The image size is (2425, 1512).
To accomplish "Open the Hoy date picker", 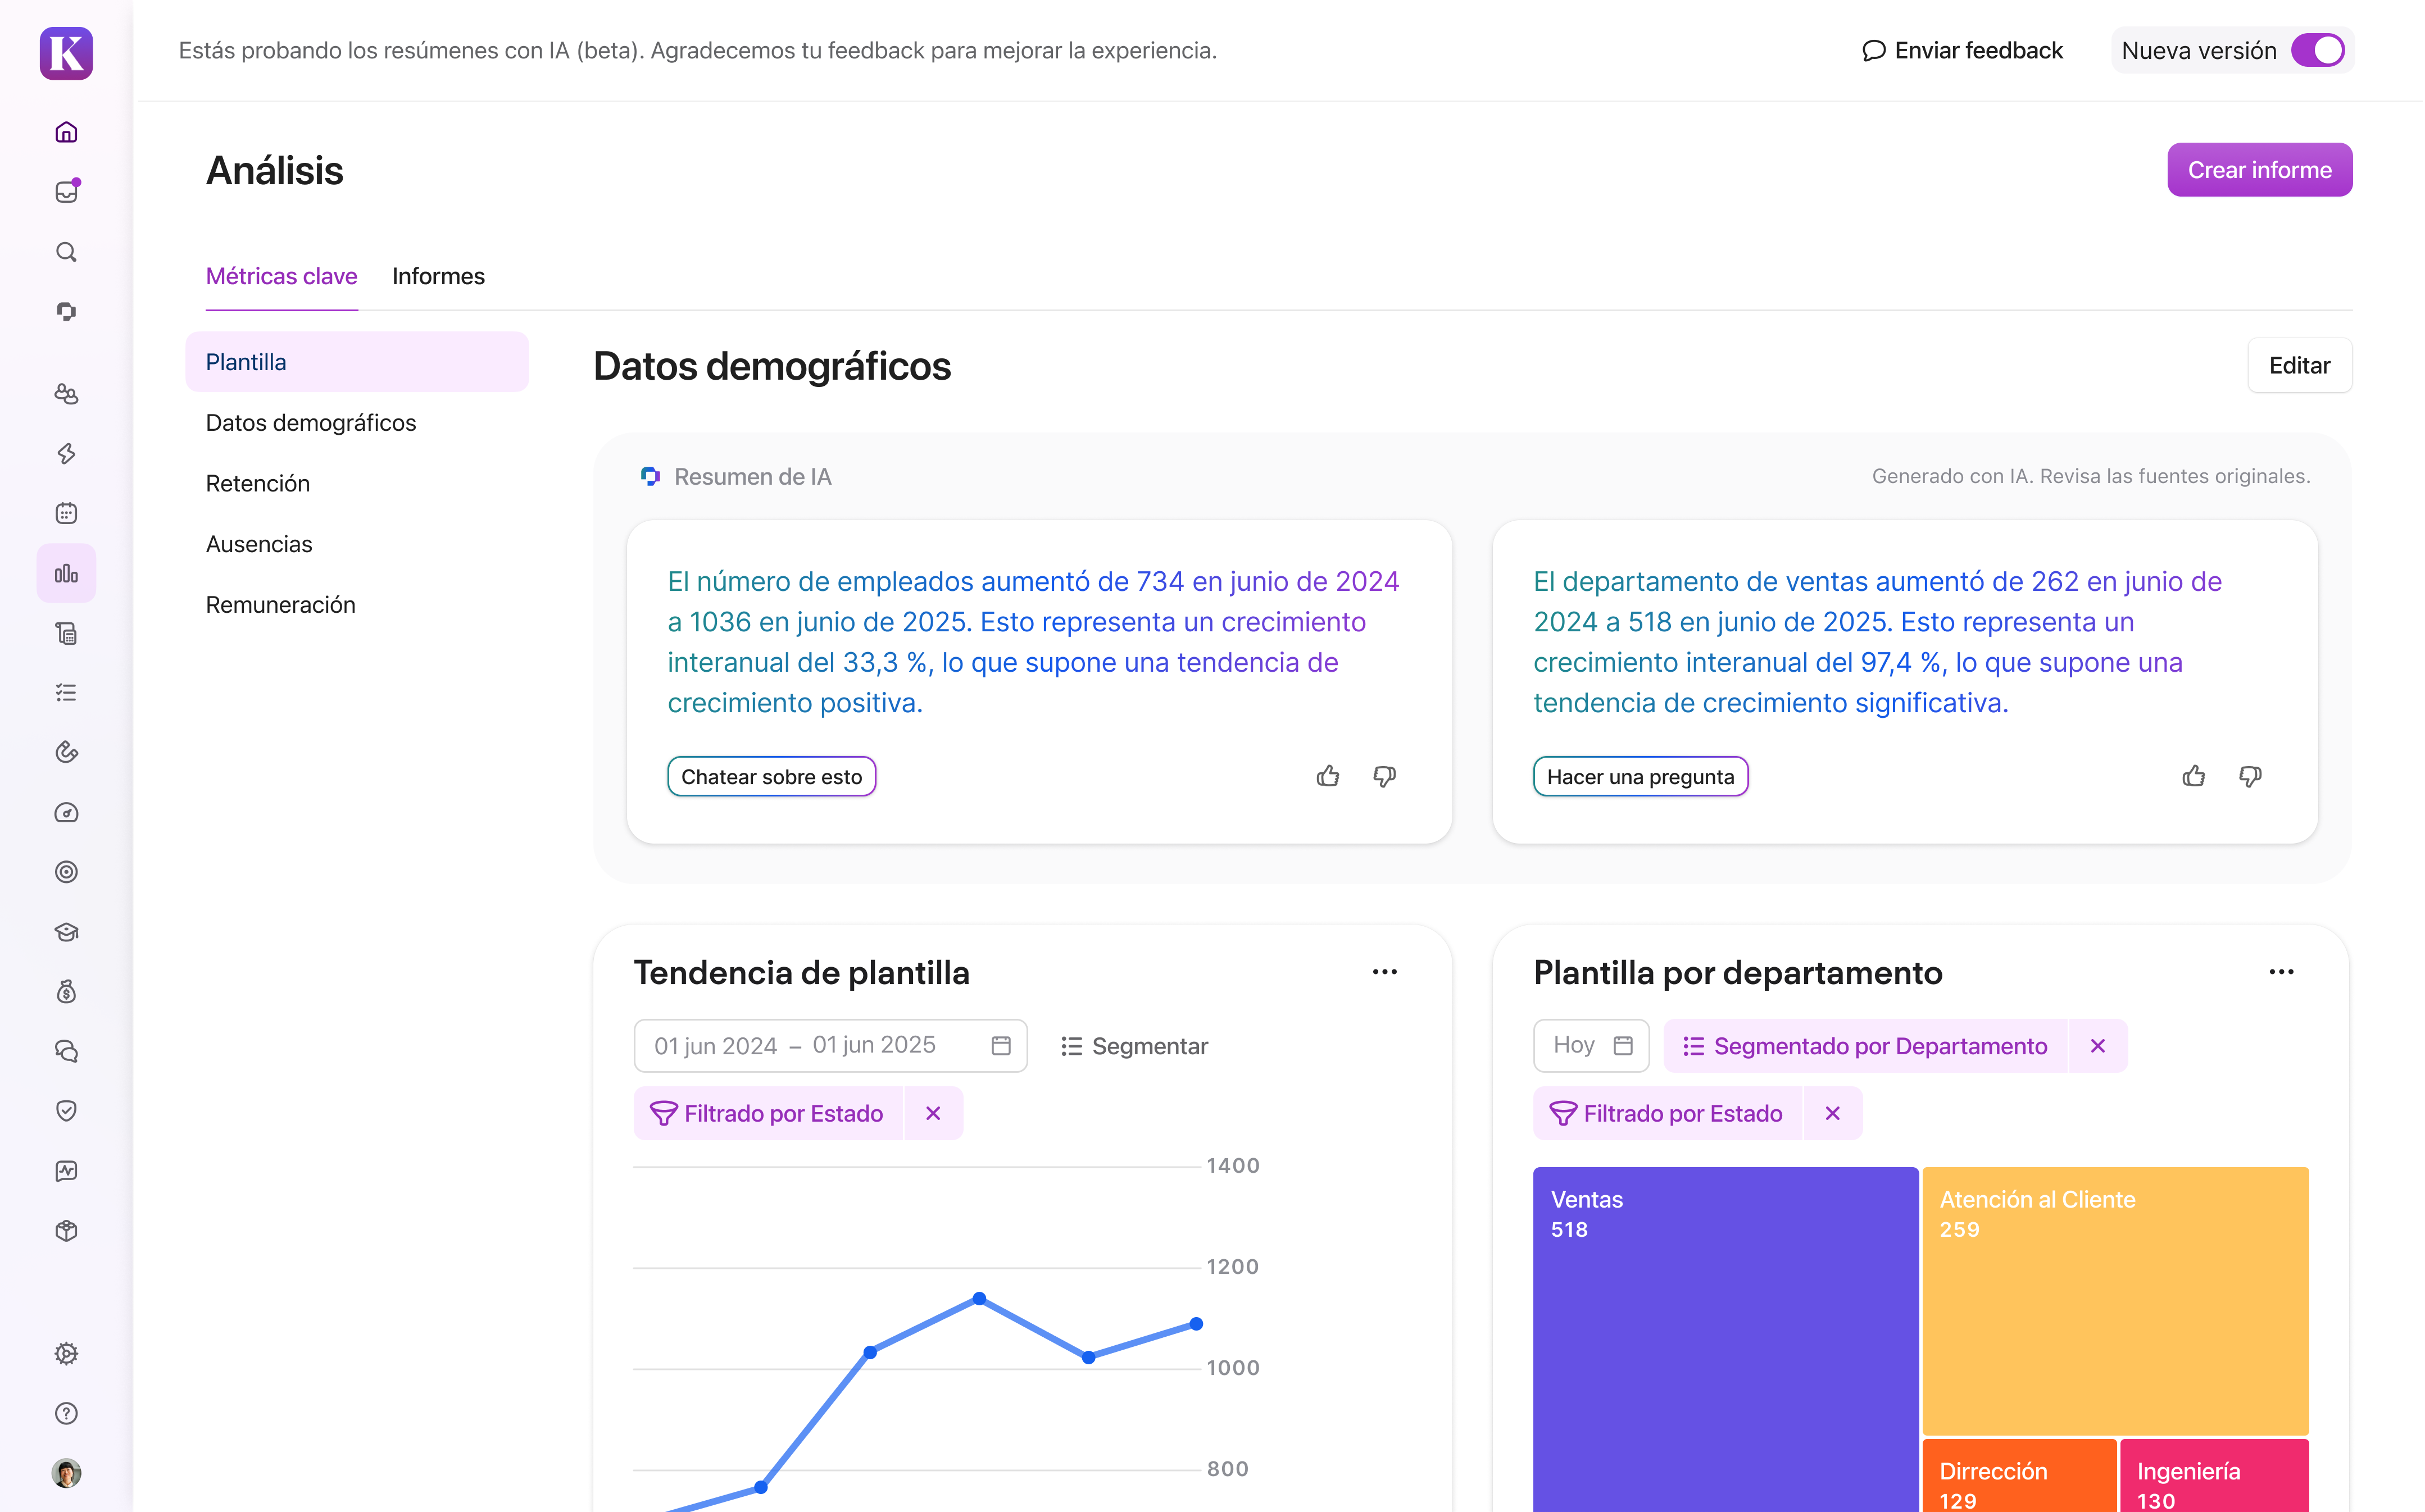I will tap(1591, 1045).
